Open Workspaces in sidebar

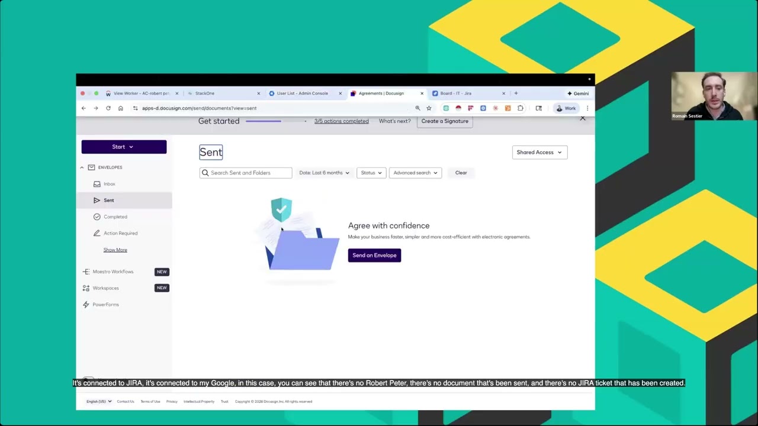[x=105, y=288]
